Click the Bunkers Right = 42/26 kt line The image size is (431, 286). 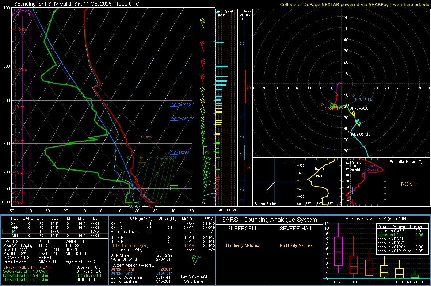coord(142,269)
